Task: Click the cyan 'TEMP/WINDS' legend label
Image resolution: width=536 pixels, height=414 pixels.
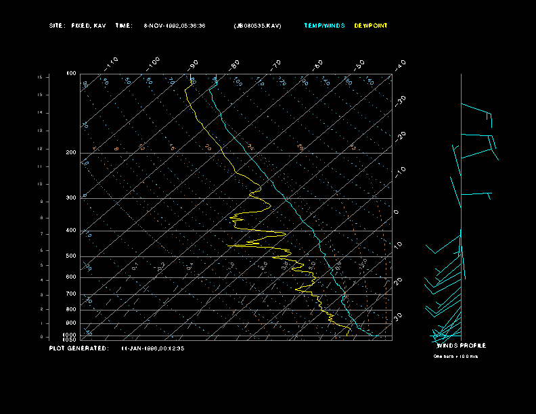Action: (x=324, y=26)
